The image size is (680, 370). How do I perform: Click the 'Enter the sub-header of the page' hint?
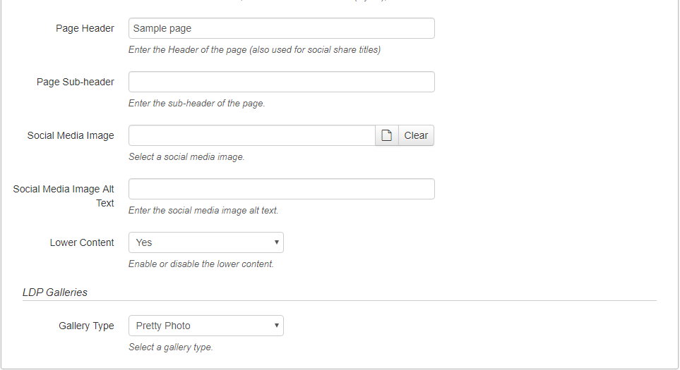point(196,104)
